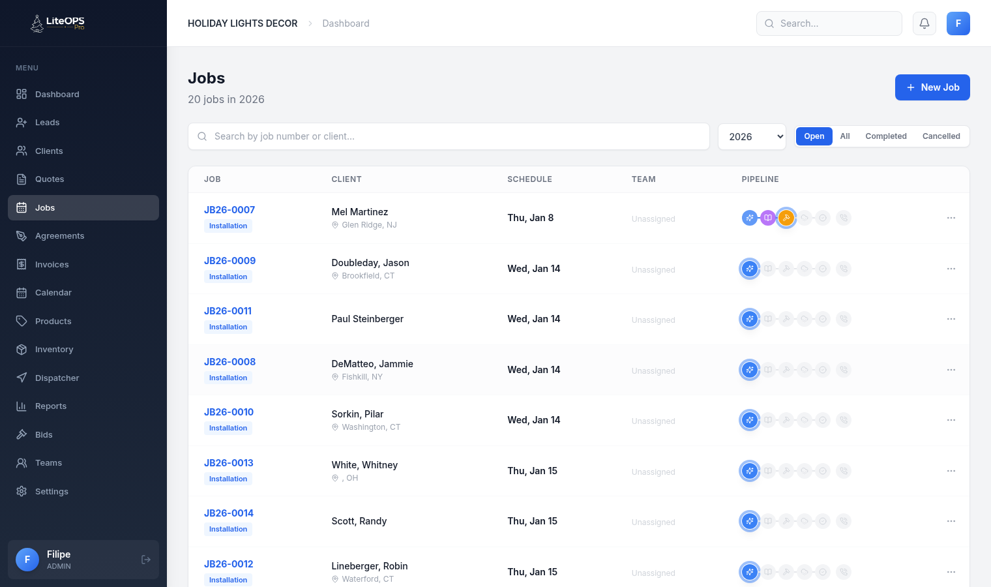The width and height of the screenshot is (991, 587).
Task: Click the cloud stage icon for JB26-0014
Action: [x=805, y=521]
